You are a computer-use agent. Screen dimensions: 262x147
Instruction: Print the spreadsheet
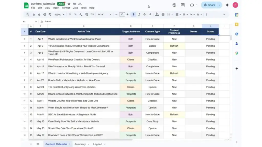(45, 15)
